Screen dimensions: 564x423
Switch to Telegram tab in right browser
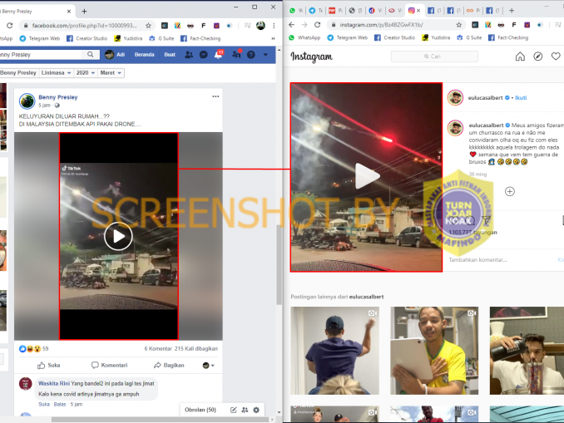point(316,11)
